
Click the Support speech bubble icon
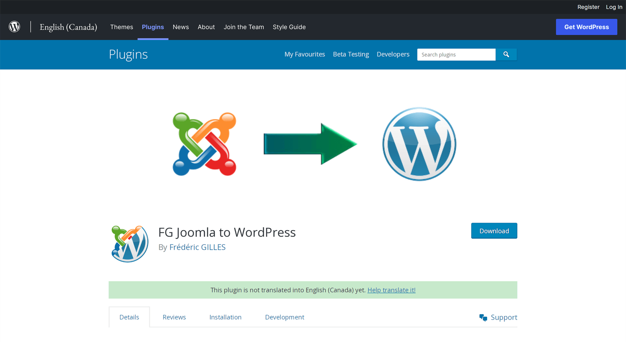click(x=483, y=318)
